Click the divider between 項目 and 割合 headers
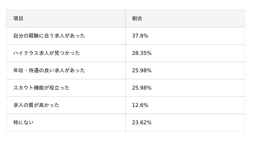Image resolution: width=257 pixels, height=141 pixels. click(125, 18)
